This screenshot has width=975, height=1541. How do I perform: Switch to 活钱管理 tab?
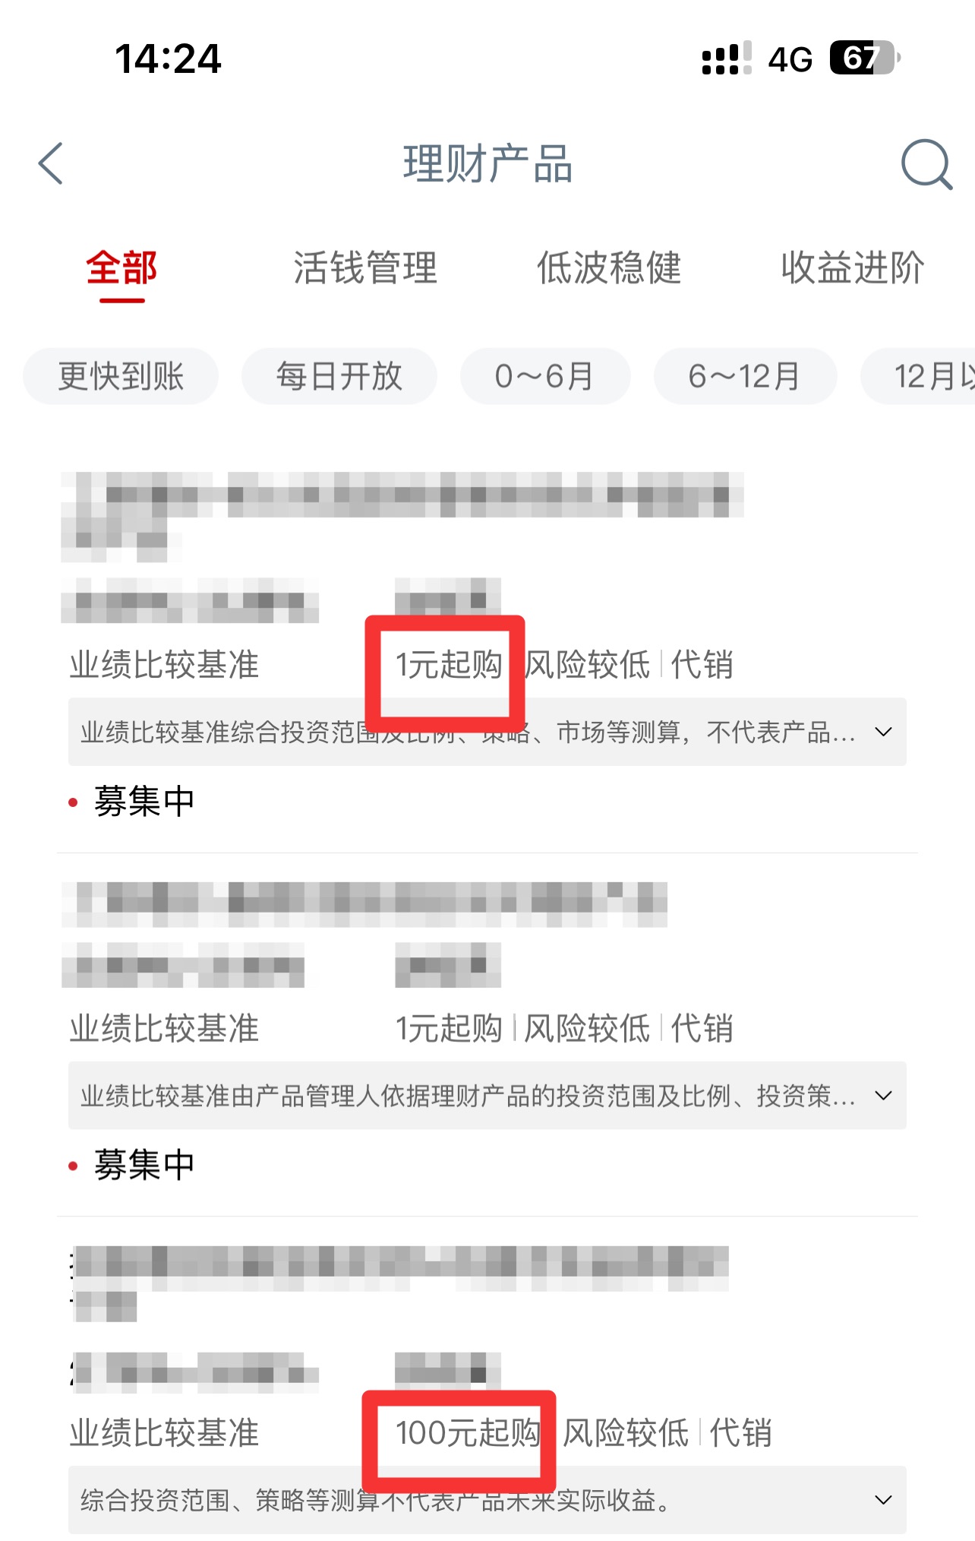(x=365, y=268)
